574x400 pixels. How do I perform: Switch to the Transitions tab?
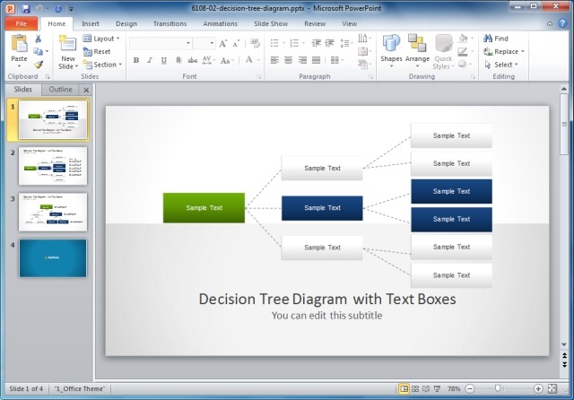tap(170, 24)
